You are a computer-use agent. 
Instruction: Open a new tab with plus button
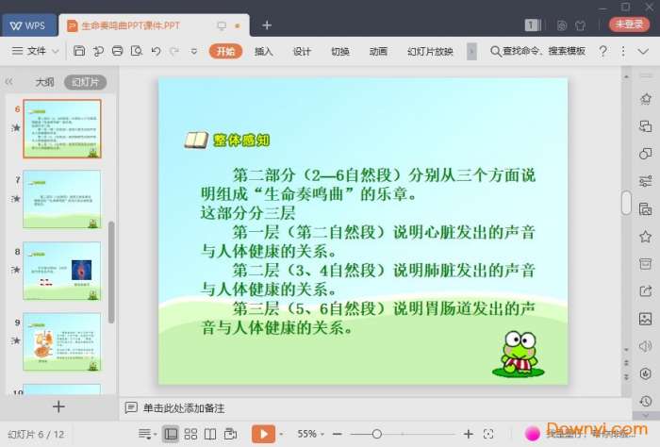(267, 25)
